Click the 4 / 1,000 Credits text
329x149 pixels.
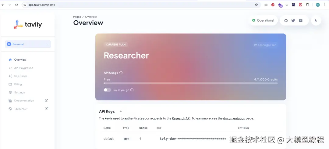coord(266,80)
